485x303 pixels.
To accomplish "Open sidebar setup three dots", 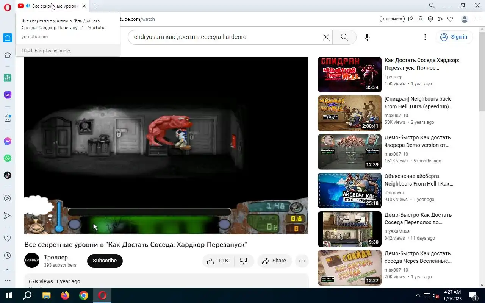I will (7, 280).
